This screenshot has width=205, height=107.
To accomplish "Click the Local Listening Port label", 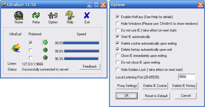I will (138, 77).
